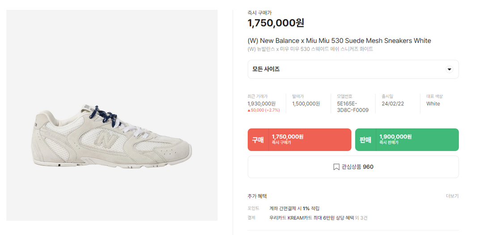Click the model number 5E165E-3D8C-F0009

pos(352,107)
